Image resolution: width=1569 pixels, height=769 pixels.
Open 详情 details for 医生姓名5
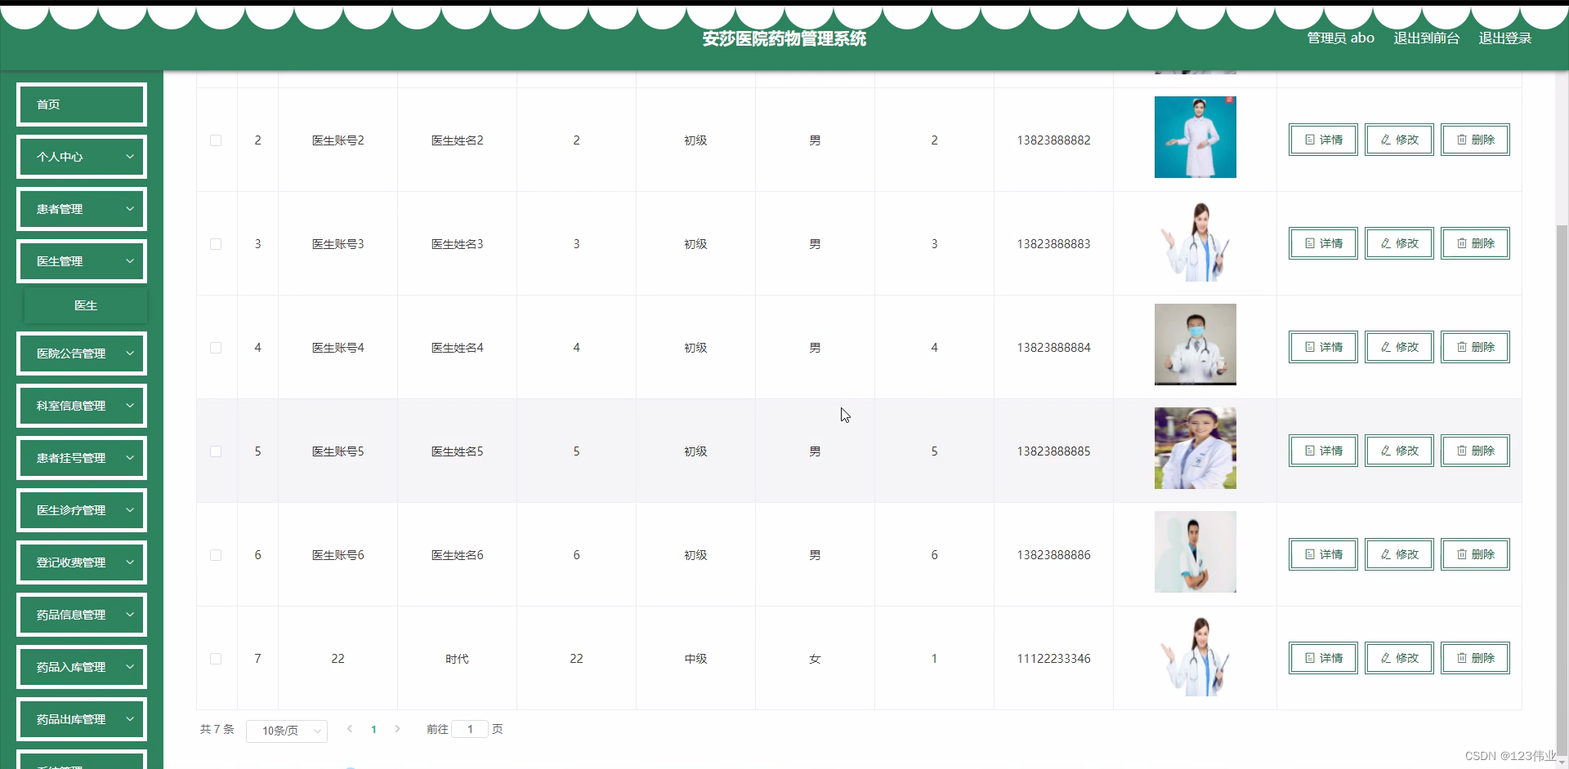pyautogui.click(x=1322, y=450)
